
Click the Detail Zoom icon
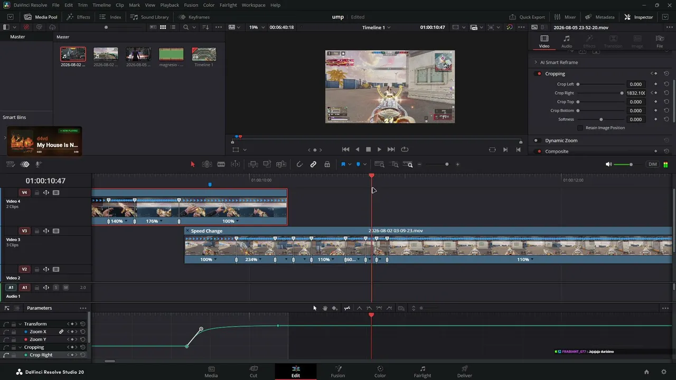[x=394, y=164]
